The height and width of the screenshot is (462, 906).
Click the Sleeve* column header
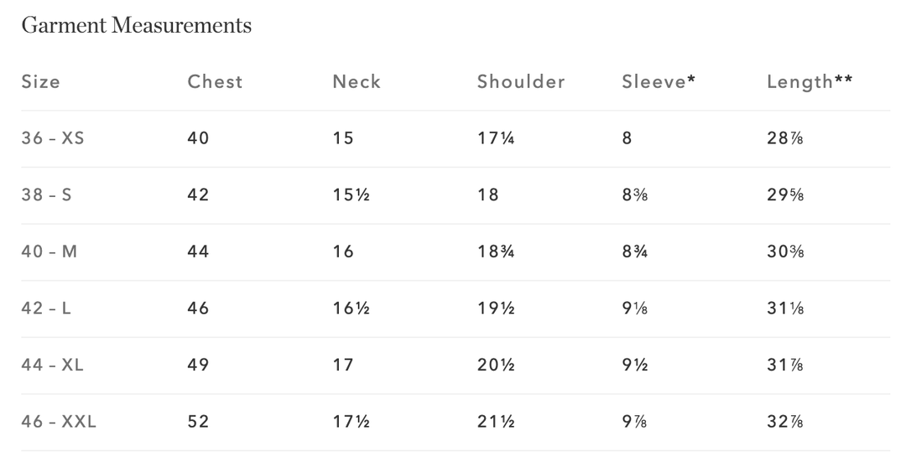[659, 82]
